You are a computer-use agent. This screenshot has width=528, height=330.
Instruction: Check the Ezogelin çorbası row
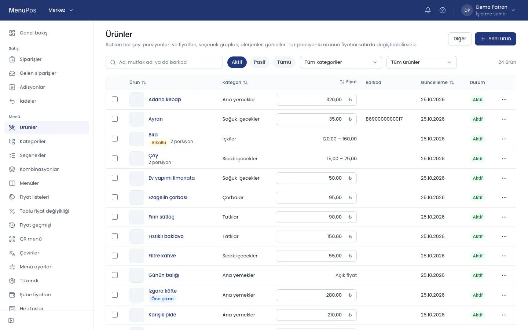(115, 197)
